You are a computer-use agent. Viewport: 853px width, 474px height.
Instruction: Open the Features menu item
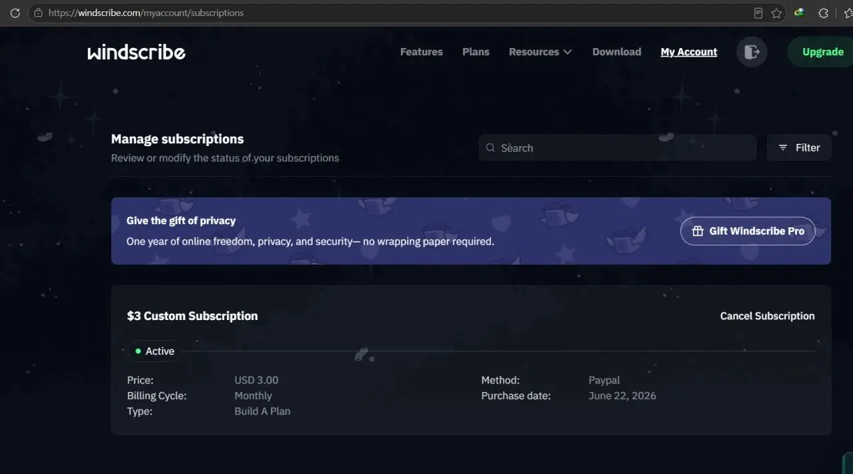pos(421,52)
